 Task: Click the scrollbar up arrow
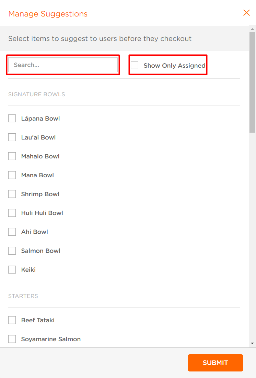click(252, 29)
